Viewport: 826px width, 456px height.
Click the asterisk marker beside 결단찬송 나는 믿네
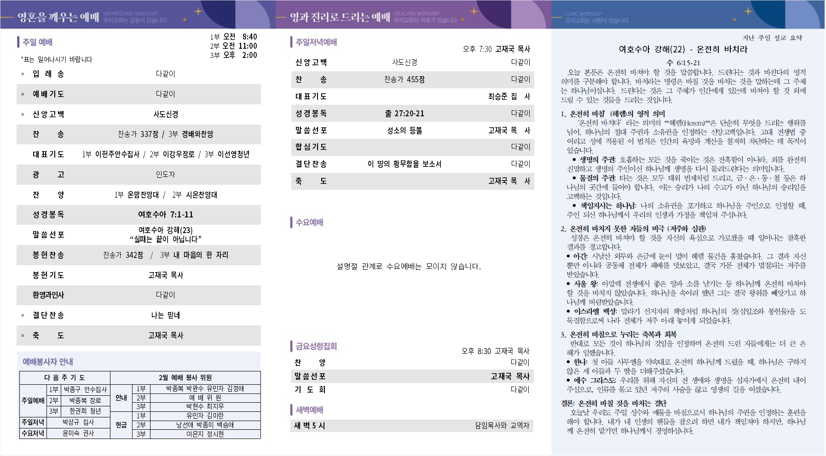point(23,316)
